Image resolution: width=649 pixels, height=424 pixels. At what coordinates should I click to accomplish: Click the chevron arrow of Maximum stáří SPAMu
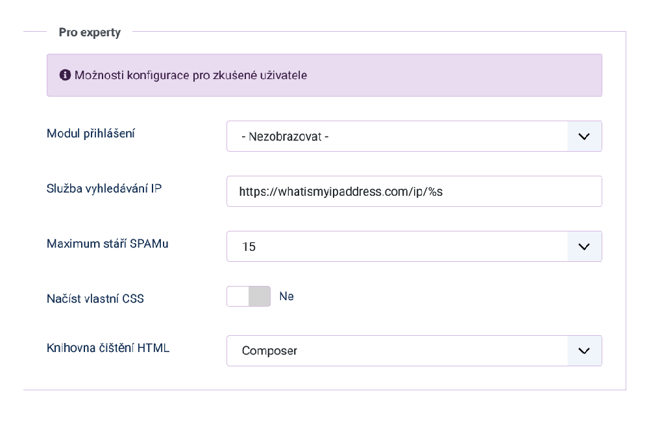584,246
